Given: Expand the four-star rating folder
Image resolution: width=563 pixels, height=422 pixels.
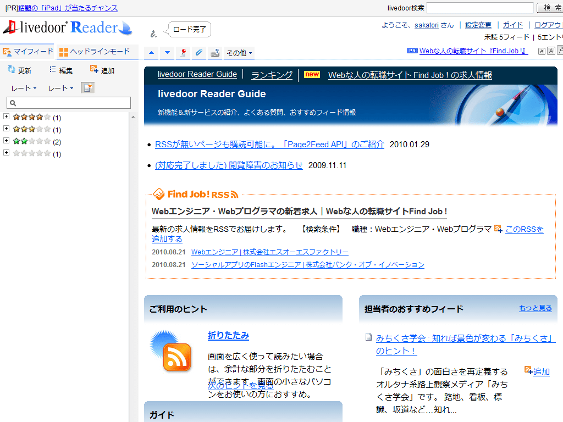Looking at the screenshot, I should pyautogui.click(x=7, y=116).
